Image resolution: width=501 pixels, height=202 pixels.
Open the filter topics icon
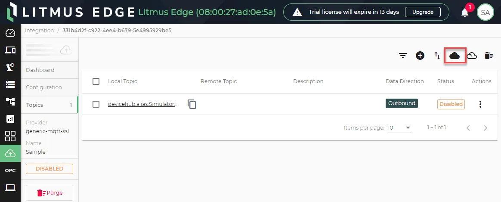point(403,56)
